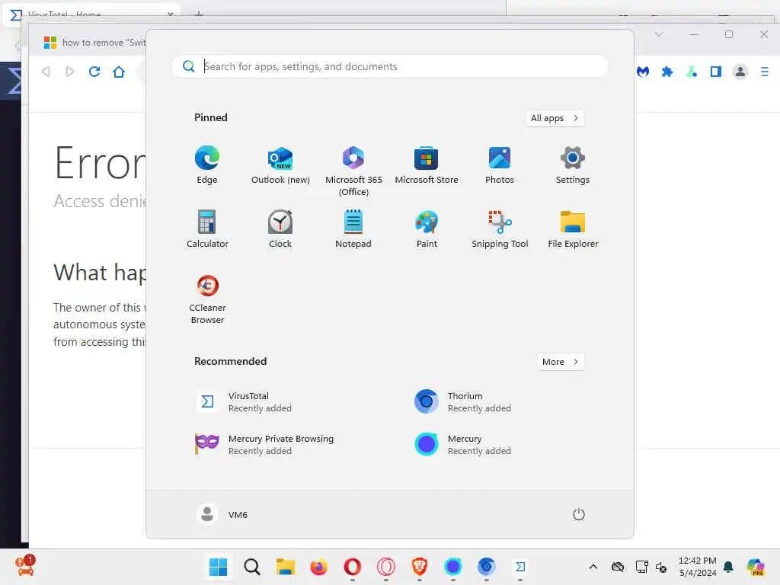The height and width of the screenshot is (585, 780).
Task: Go back in background browser window
Action: click(x=46, y=72)
